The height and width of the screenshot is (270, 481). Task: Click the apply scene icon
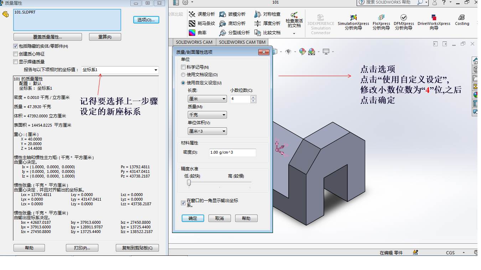(311, 52)
